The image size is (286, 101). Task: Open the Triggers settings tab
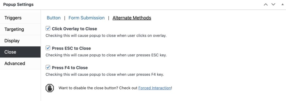coord(20,18)
